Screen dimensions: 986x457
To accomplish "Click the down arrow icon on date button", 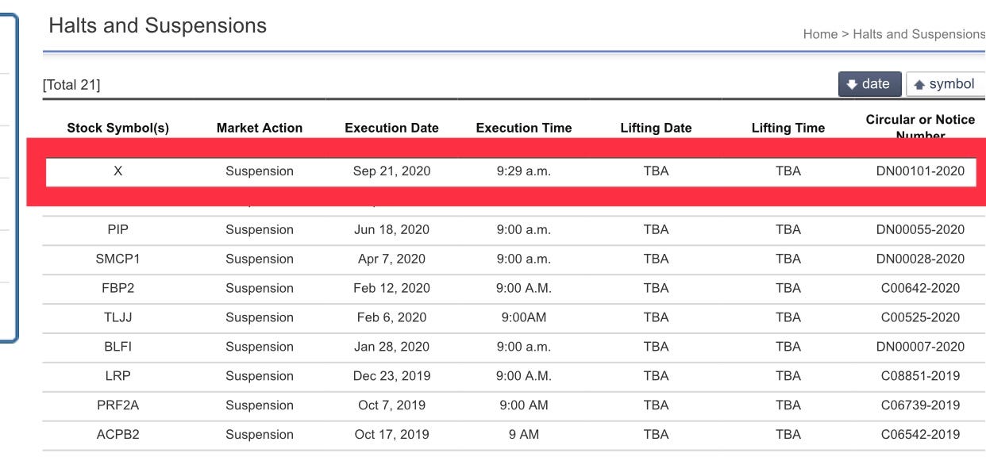I will click(x=852, y=85).
